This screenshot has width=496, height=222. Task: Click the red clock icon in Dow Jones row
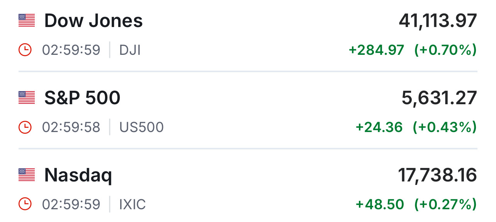pyautogui.click(x=25, y=50)
